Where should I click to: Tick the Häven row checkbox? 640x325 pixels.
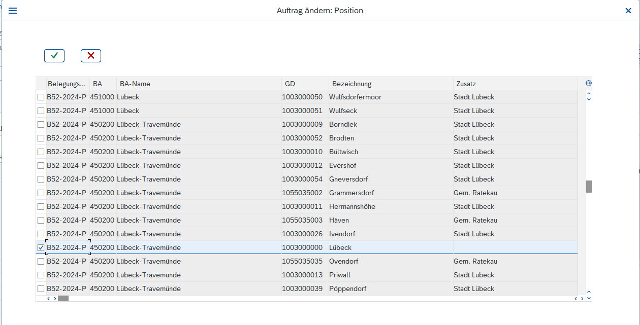click(41, 221)
